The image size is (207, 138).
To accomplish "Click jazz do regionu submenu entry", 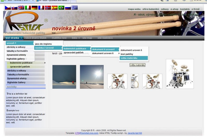I will (x=48, y=44).
